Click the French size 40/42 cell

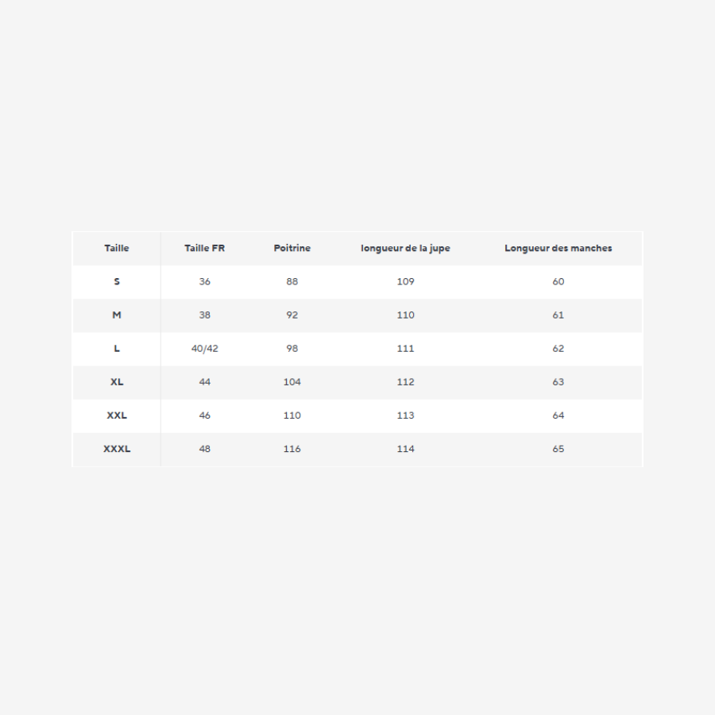point(205,348)
